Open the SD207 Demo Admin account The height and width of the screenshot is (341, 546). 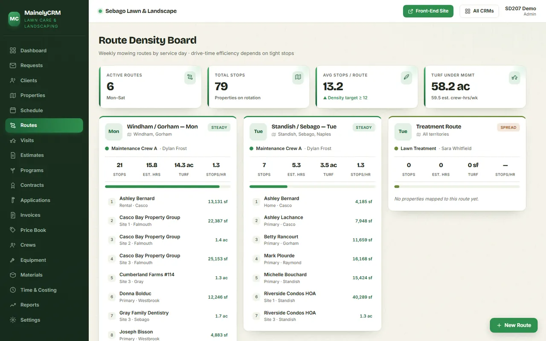(520, 11)
